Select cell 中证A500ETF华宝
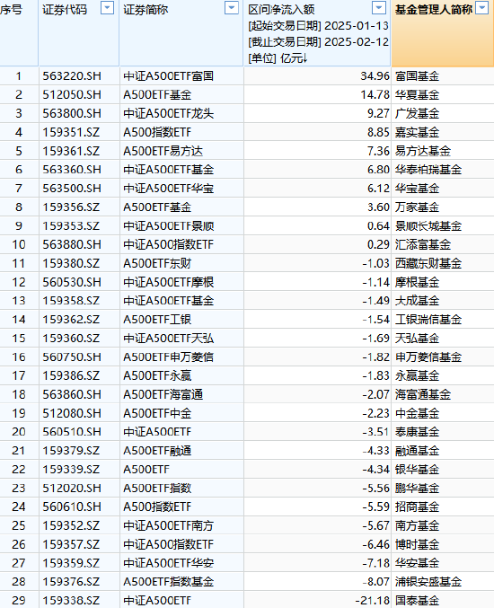The image size is (494, 608). pos(181,189)
